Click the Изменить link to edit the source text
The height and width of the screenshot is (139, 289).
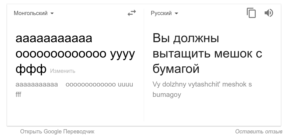tap(63, 71)
